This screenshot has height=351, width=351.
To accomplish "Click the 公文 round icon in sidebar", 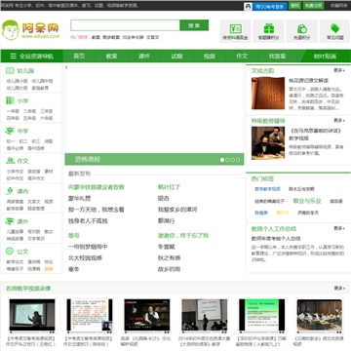I will [x=10, y=252].
